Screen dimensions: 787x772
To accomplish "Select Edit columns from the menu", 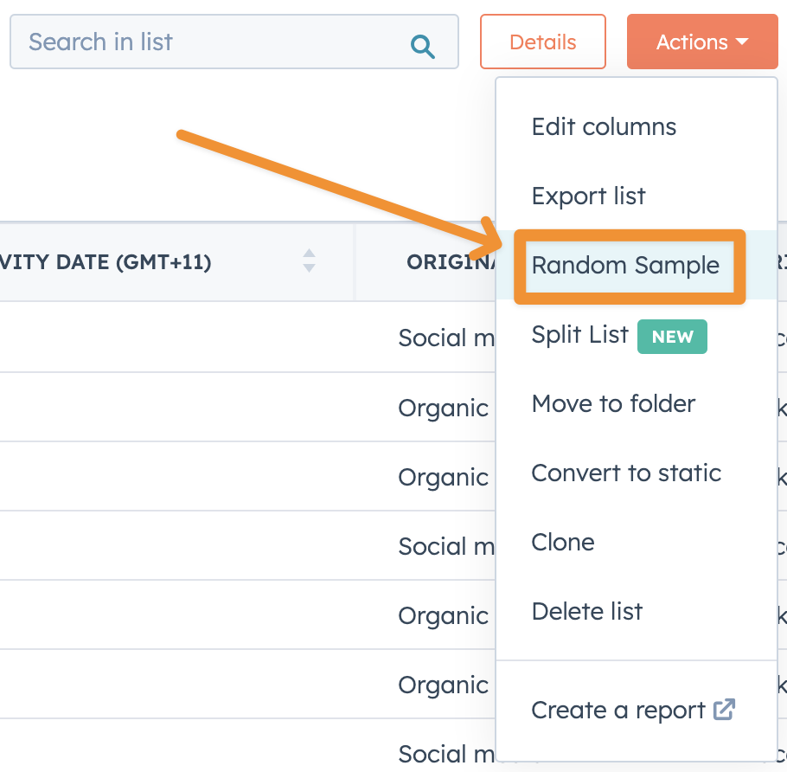I will (604, 126).
